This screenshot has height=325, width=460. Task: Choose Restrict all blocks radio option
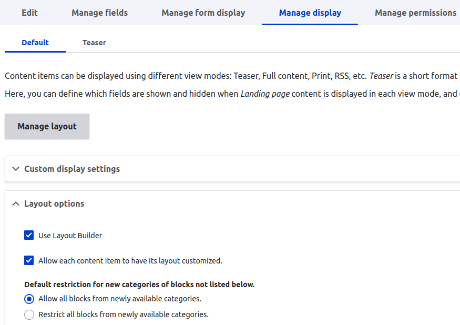pos(29,315)
